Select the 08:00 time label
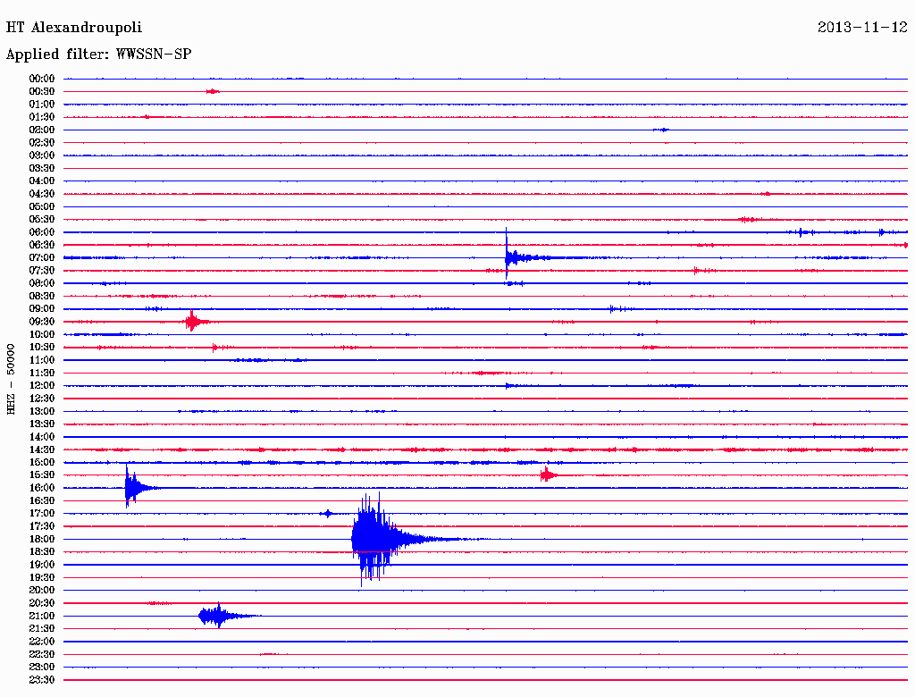 (42, 283)
